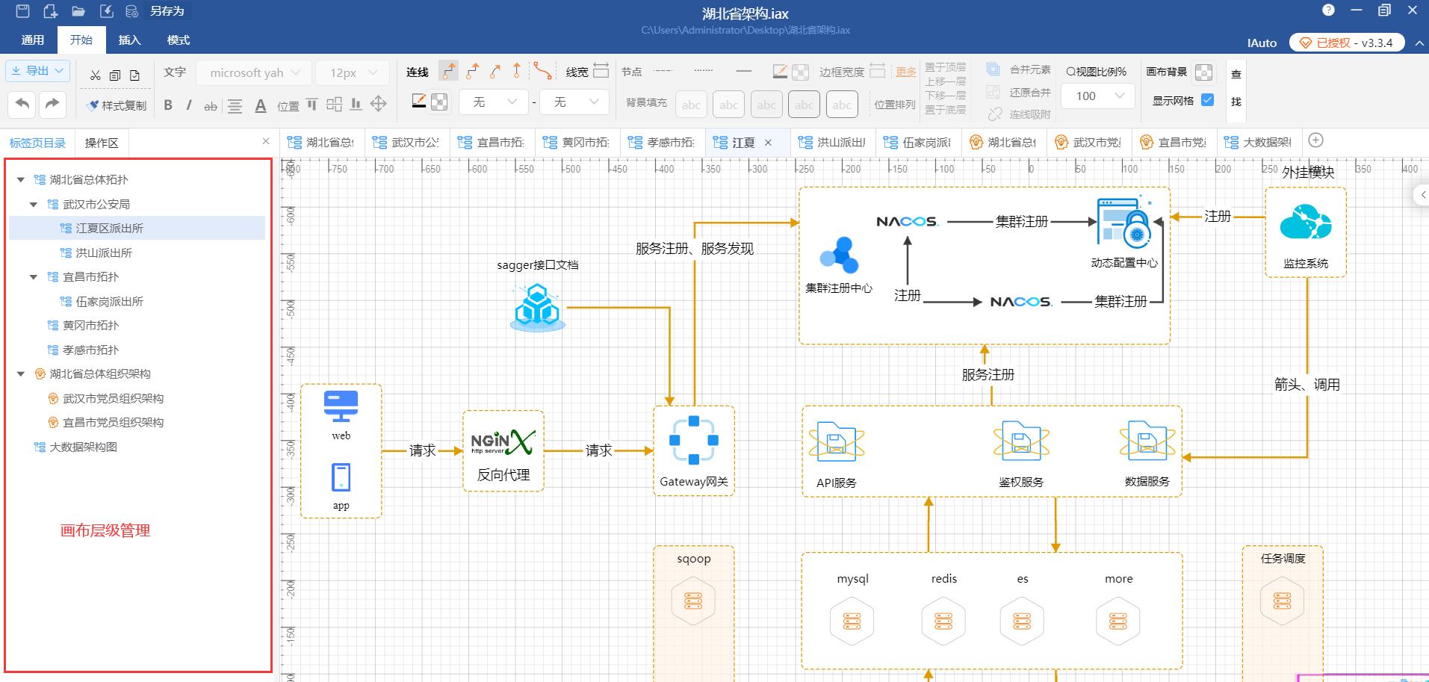Viewport: 1429px width, 682px height.
Task: Click the redo arrow button
Action: [52, 104]
